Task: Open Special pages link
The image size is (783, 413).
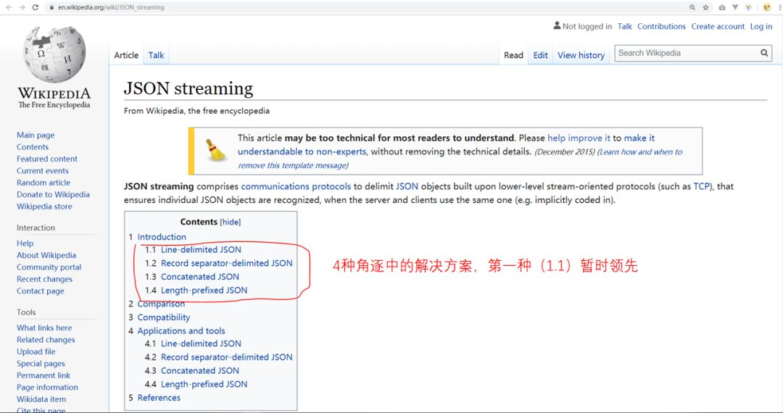Action: click(41, 364)
